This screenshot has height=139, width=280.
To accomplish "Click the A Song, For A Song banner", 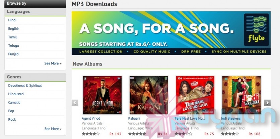I will 171,33.
